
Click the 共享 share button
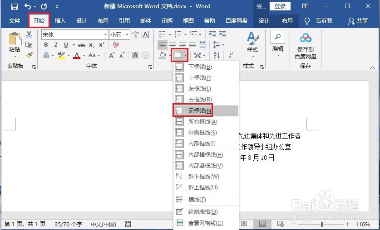[x=358, y=21]
